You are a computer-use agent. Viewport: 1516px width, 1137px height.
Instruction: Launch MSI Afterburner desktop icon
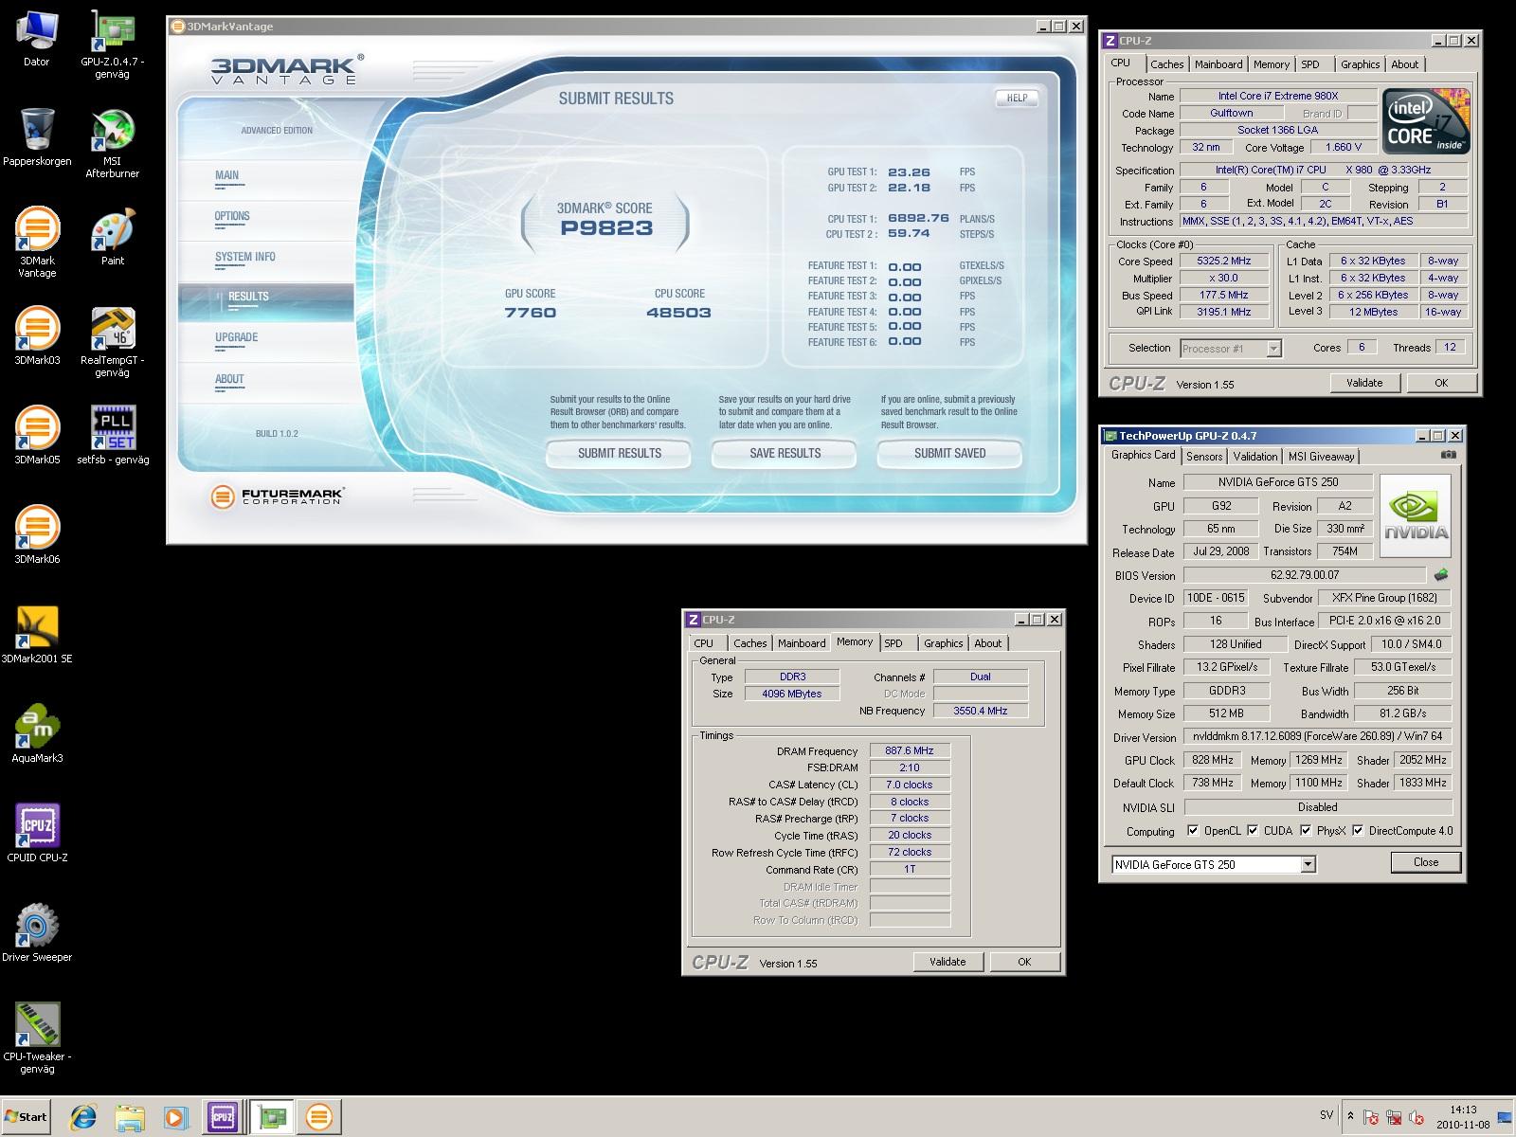[x=112, y=143]
